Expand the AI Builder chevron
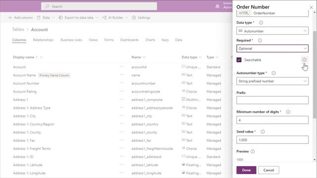Viewport: 317px width, 178px height. tap(126, 18)
